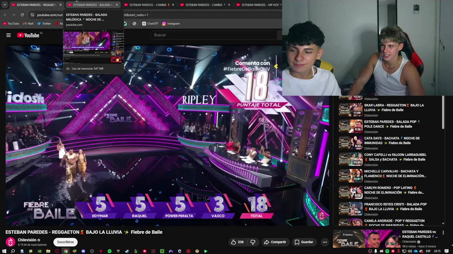Close the second CUMBIA tab
The width and height of the screenshot is (453, 254).
point(229,5)
